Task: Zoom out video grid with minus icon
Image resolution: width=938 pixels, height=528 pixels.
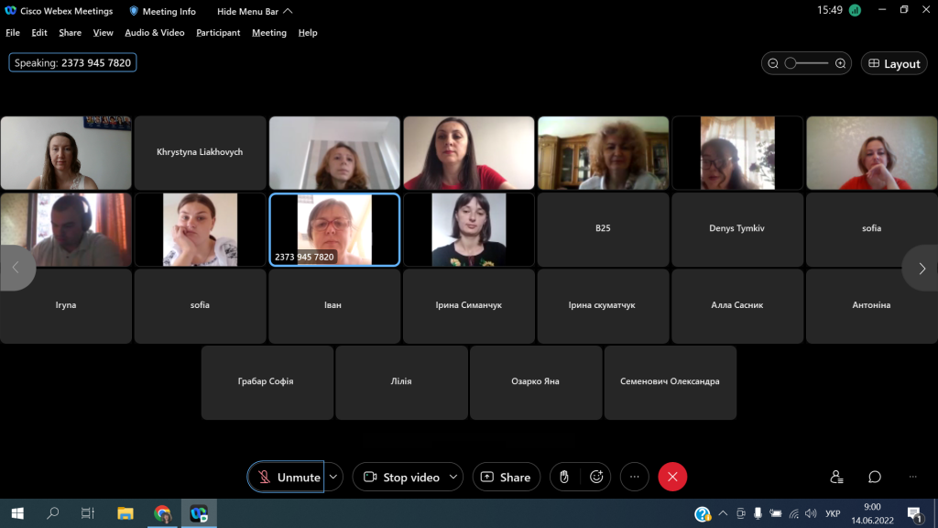Action: pos(773,63)
